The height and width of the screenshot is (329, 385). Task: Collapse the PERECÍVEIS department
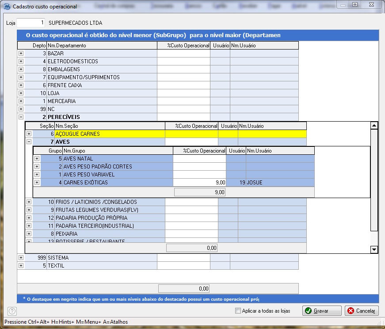click(21, 117)
